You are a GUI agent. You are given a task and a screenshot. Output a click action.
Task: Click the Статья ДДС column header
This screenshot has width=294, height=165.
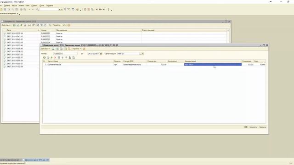tap(135, 61)
